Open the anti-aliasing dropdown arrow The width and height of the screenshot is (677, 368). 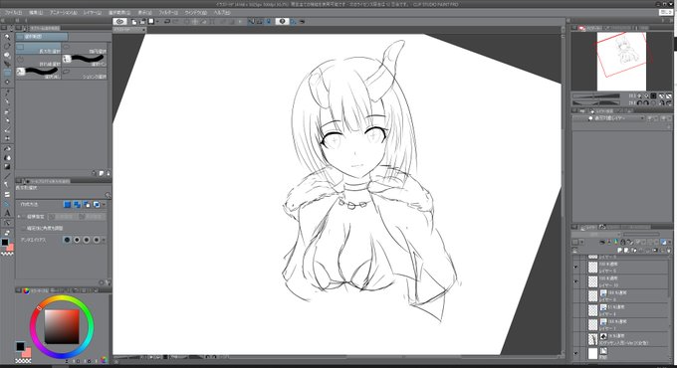tap(104, 240)
